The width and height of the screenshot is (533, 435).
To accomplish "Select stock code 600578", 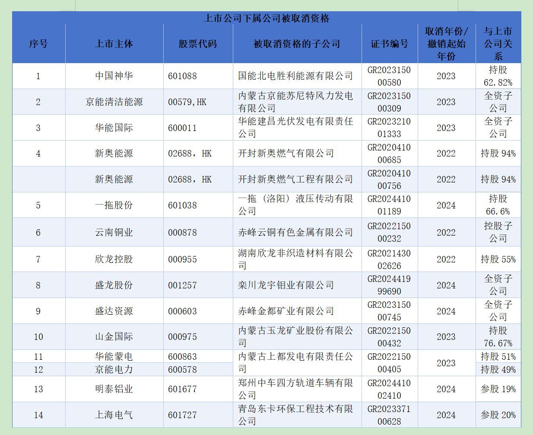I will (198, 369).
